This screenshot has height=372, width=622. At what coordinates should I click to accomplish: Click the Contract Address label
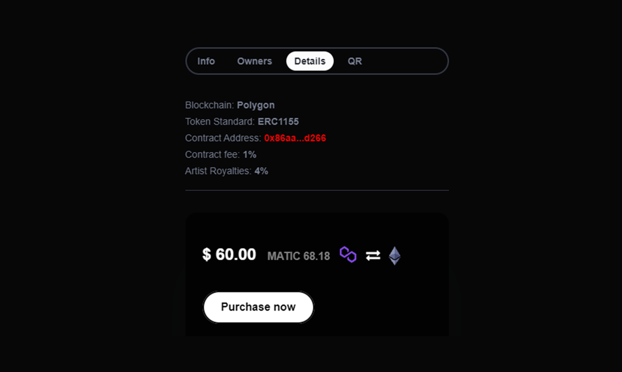tap(223, 138)
